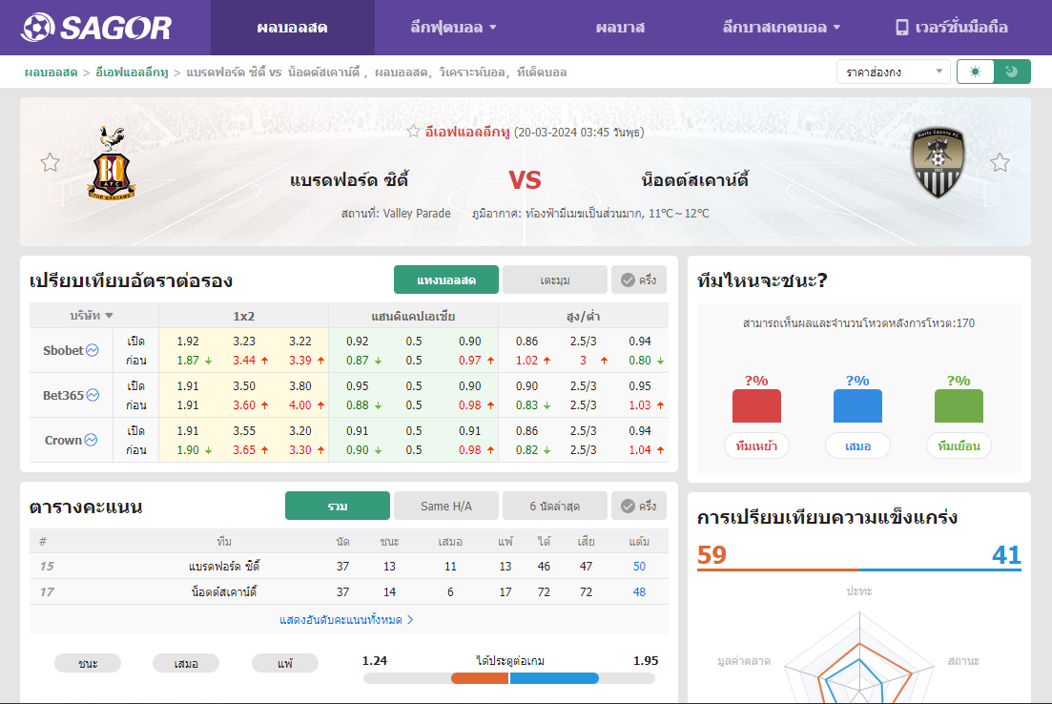Screen dimensions: 1052x704
Task: Click the red home team vote bar
Action: pyautogui.click(x=756, y=406)
